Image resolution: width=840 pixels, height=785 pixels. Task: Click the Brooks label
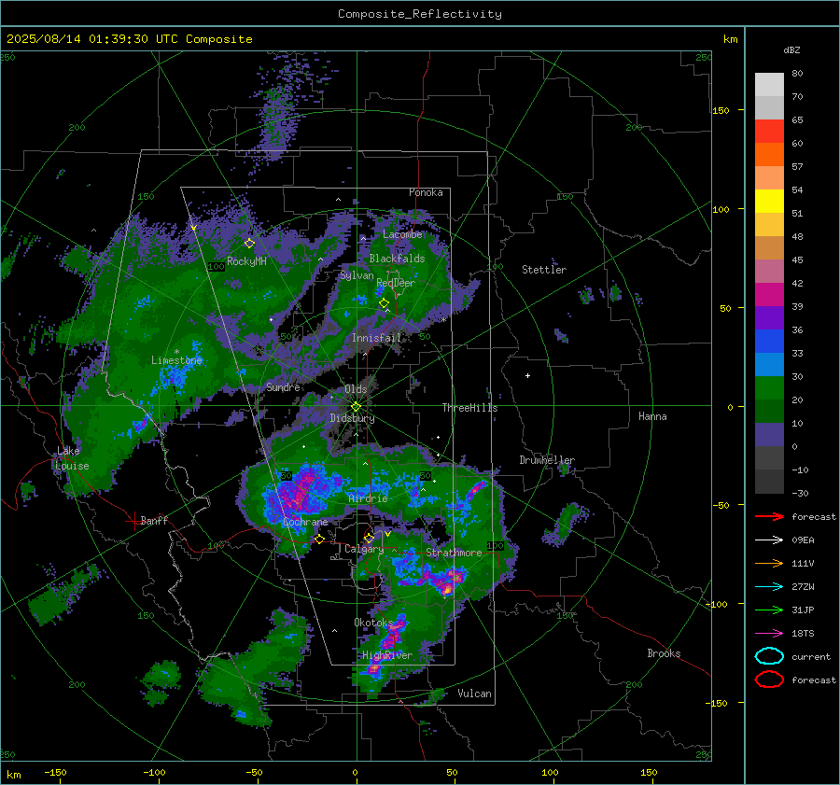click(664, 653)
